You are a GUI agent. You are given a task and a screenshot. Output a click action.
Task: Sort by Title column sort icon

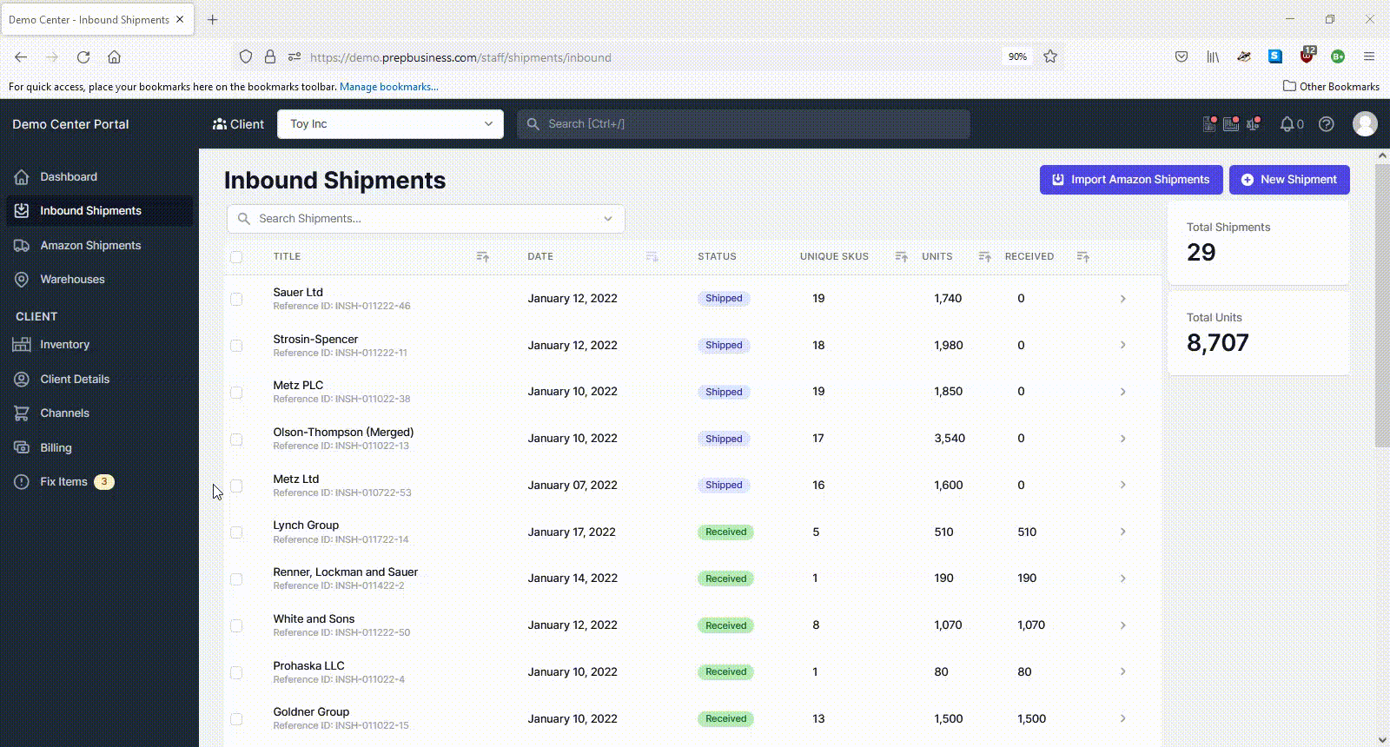(x=483, y=257)
